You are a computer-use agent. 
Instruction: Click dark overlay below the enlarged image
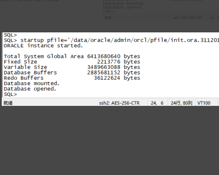[109, 140]
